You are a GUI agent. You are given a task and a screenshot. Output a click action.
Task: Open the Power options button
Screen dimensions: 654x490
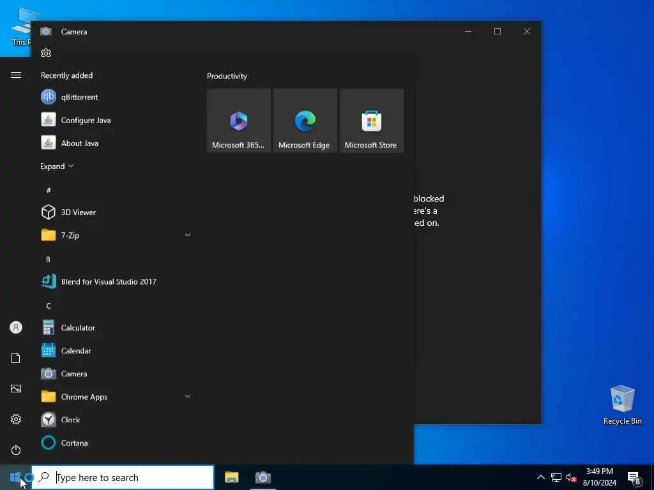click(x=16, y=450)
